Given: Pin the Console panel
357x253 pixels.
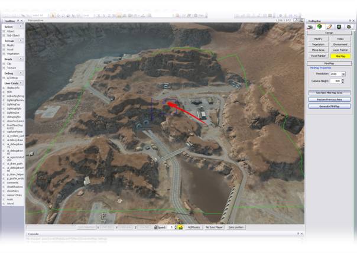Looking at the screenshot, I should tap(298, 233).
